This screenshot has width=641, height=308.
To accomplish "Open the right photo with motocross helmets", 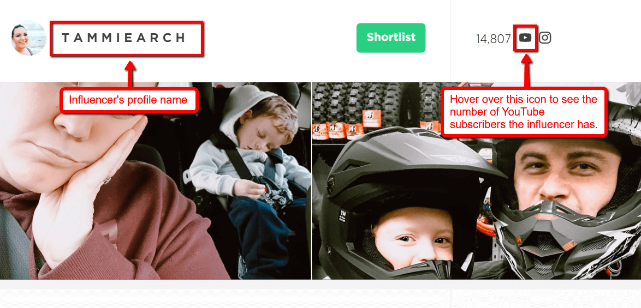I will coord(476,181).
